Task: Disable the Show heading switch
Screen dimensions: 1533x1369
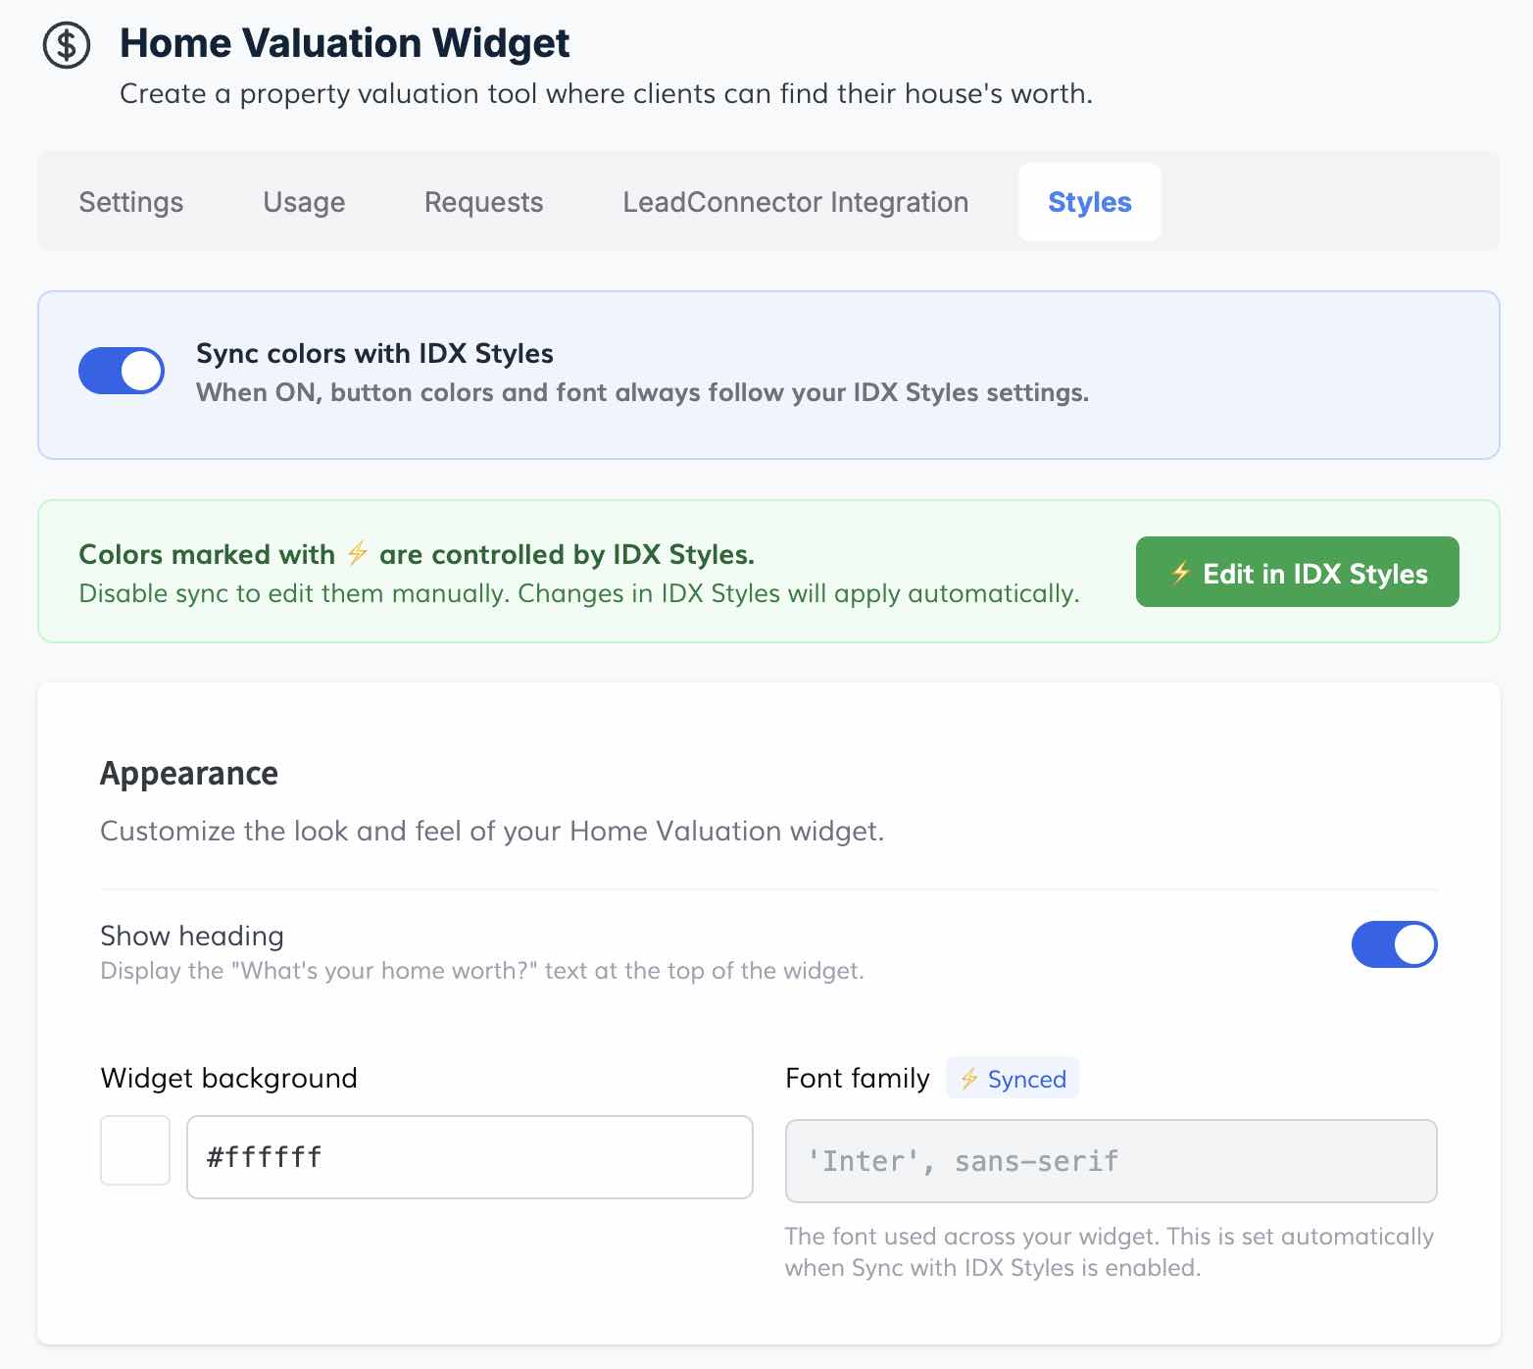Action: pyautogui.click(x=1394, y=944)
